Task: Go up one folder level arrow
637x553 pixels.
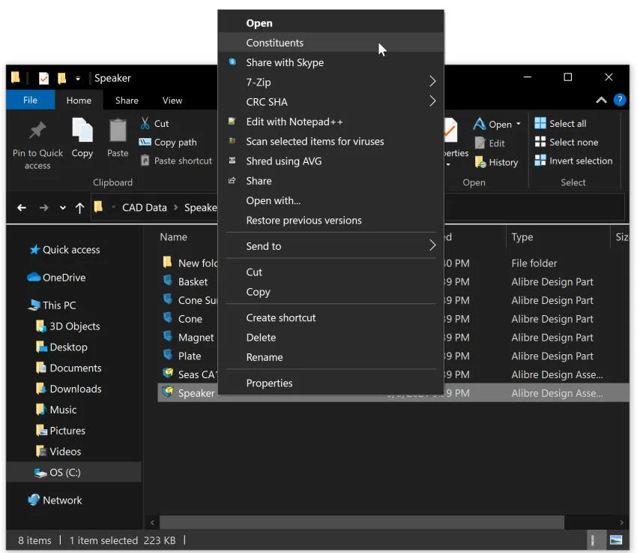Action: click(79, 208)
